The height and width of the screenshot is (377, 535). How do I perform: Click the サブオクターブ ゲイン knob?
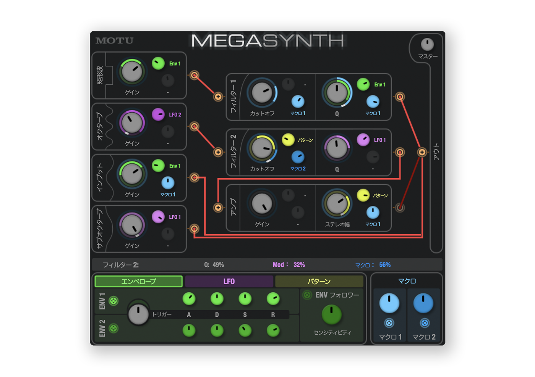[132, 225]
